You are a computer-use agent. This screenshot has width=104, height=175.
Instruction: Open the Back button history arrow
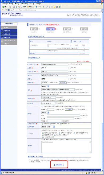coord(8,7)
